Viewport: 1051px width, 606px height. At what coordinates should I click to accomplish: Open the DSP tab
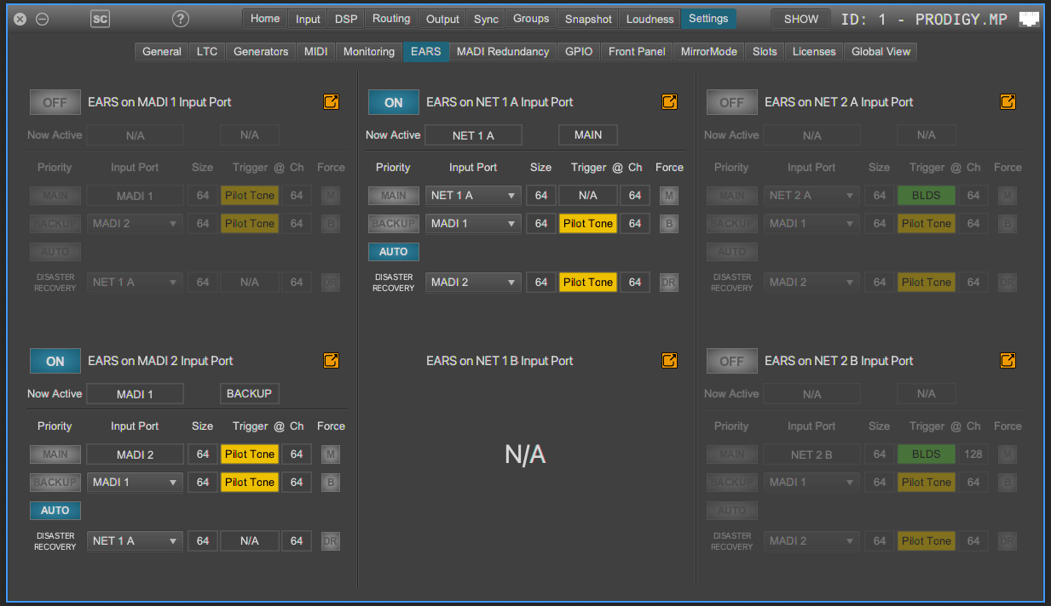[x=346, y=19]
